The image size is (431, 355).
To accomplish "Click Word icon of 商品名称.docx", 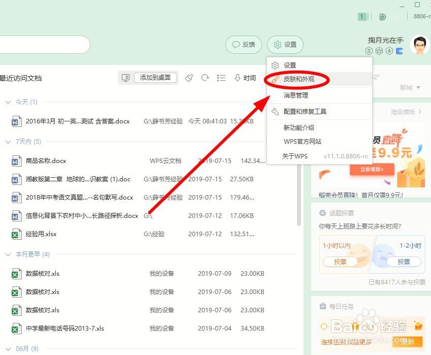I will (16, 161).
